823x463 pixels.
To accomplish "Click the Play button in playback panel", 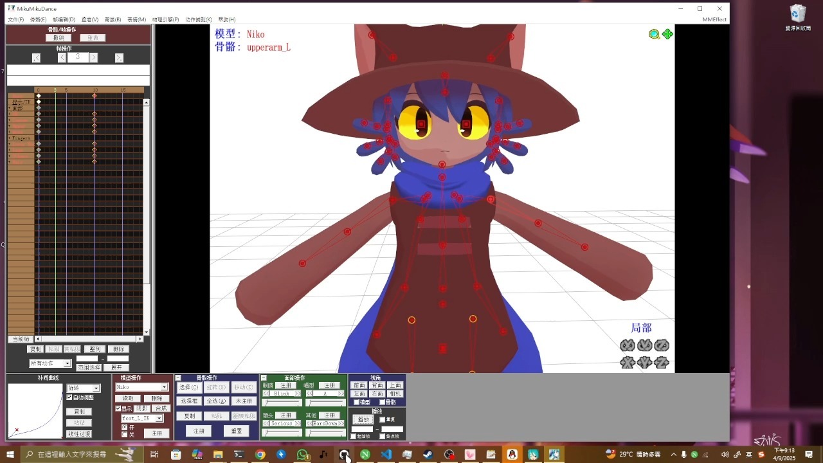I will [x=363, y=419].
